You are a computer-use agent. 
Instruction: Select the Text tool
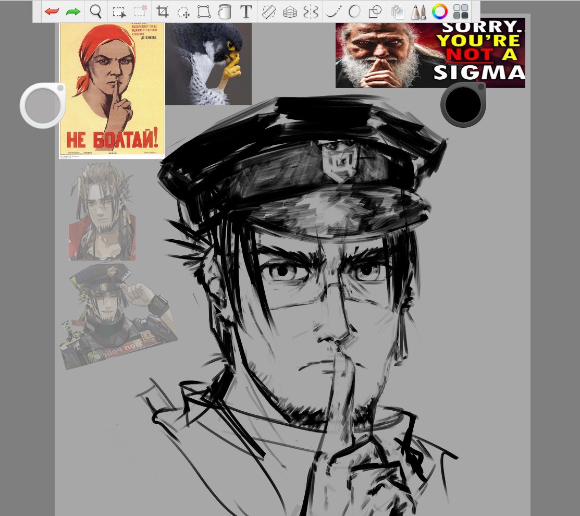tap(246, 11)
